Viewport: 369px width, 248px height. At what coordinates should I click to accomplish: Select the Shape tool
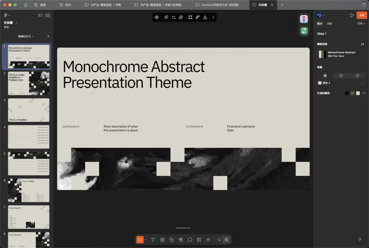172,240
